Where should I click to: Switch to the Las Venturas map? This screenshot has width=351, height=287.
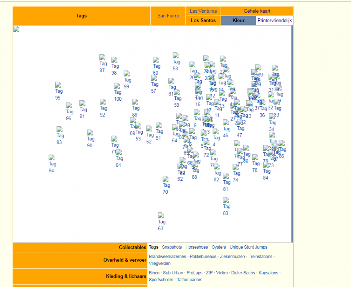tap(203, 11)
